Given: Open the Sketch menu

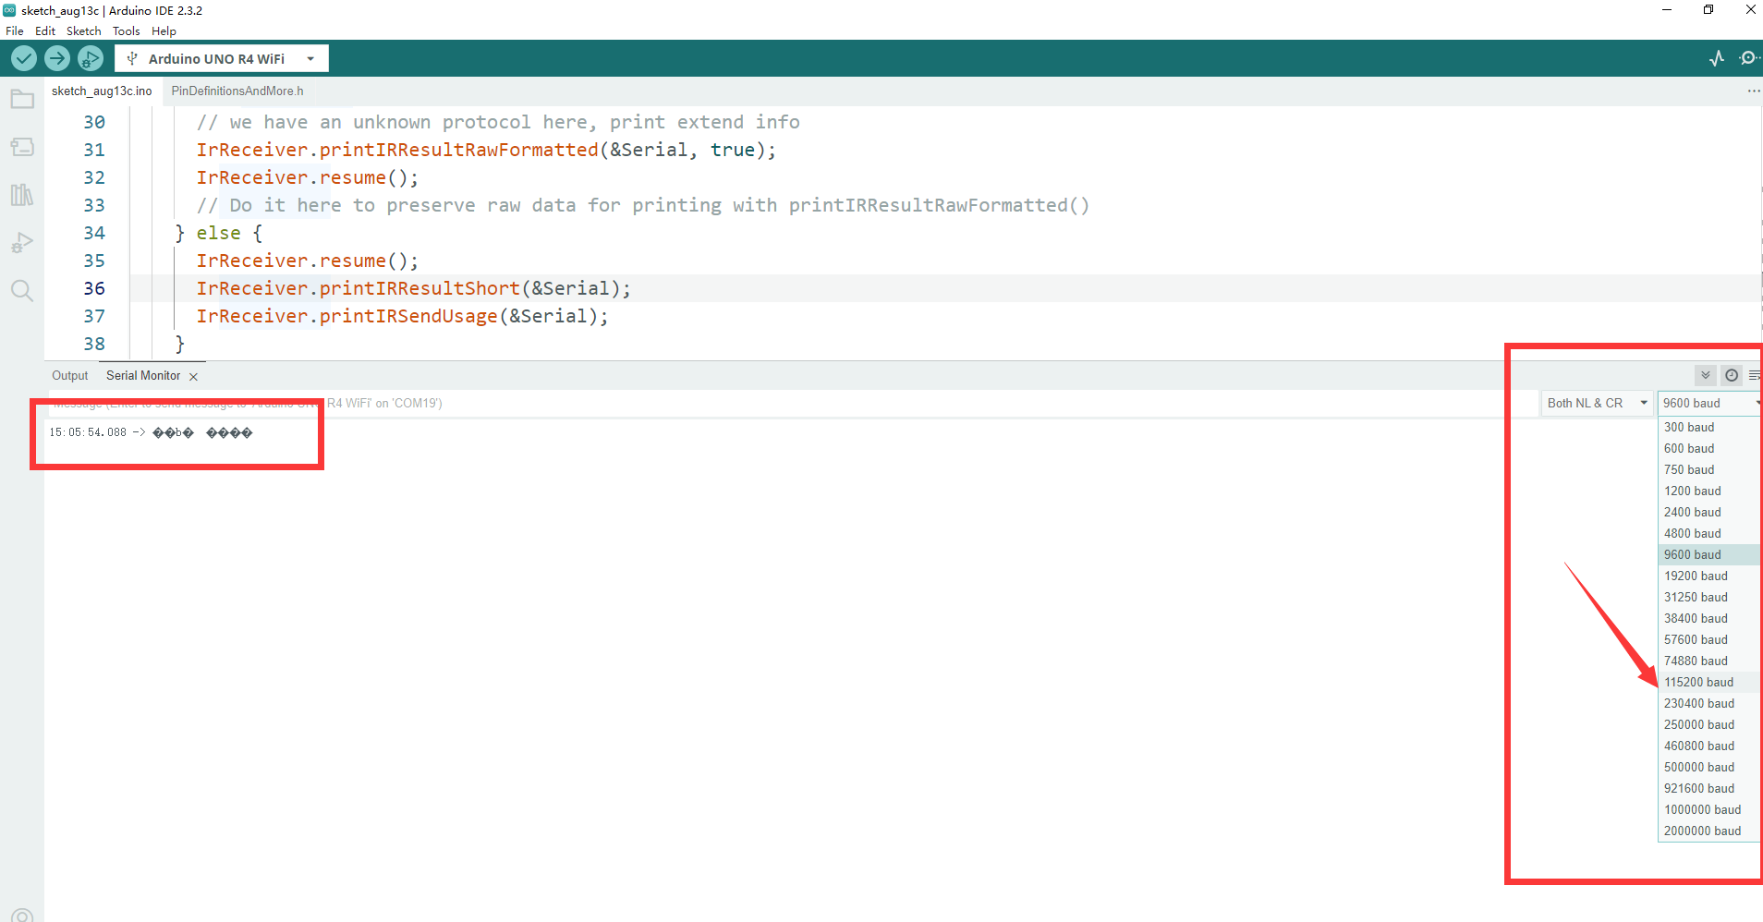Looking at the screenshot, I should (x=84, y=30).
